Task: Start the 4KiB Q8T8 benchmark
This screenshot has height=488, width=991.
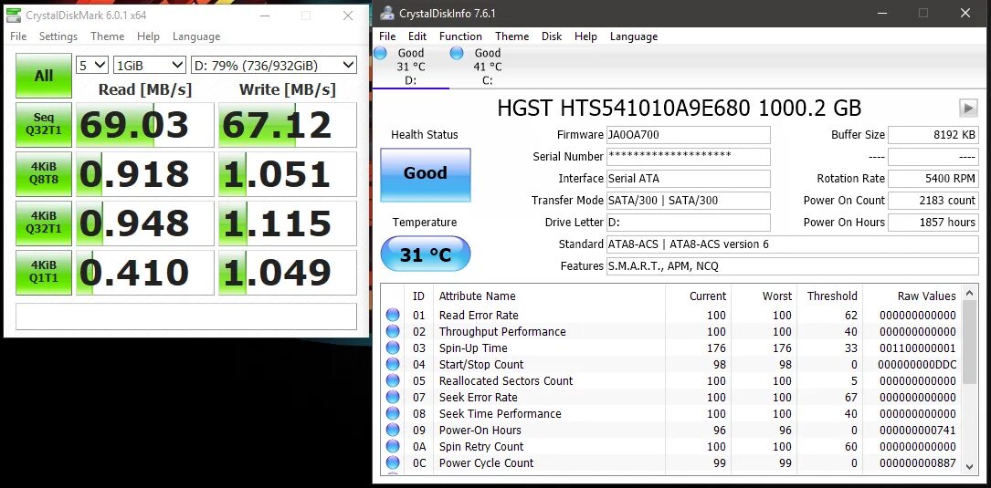Action: point(44,173)
